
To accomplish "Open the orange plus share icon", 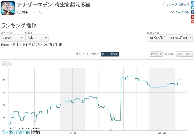I will click(x=192, y=22).
